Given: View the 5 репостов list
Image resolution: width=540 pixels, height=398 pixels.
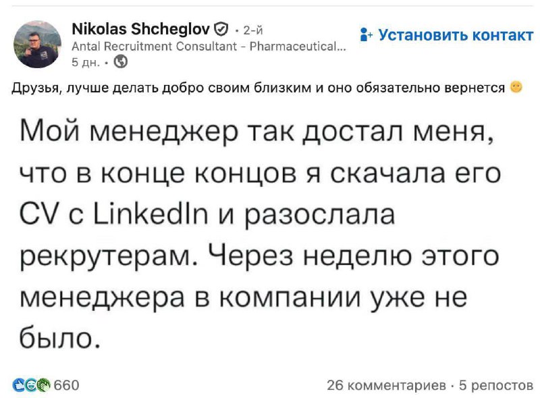Looking at the screenshot, I should (496, 385).
